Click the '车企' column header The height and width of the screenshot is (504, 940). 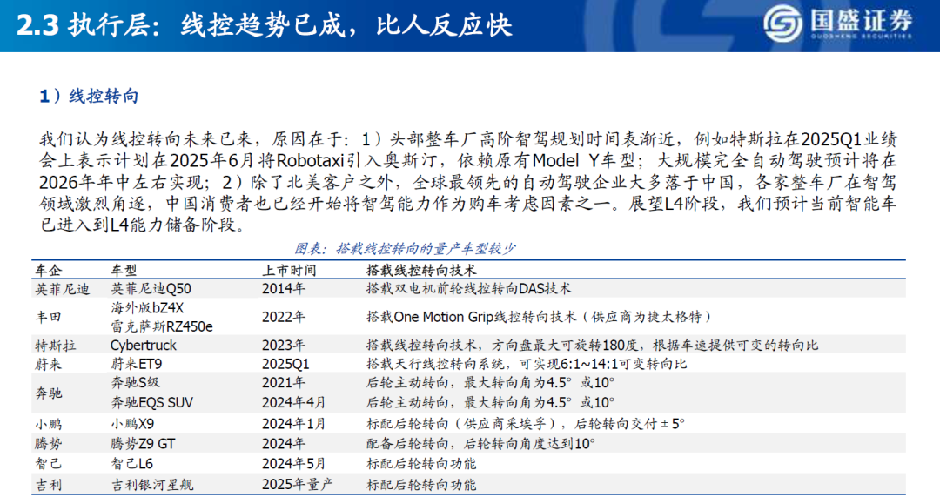[49, 270]
